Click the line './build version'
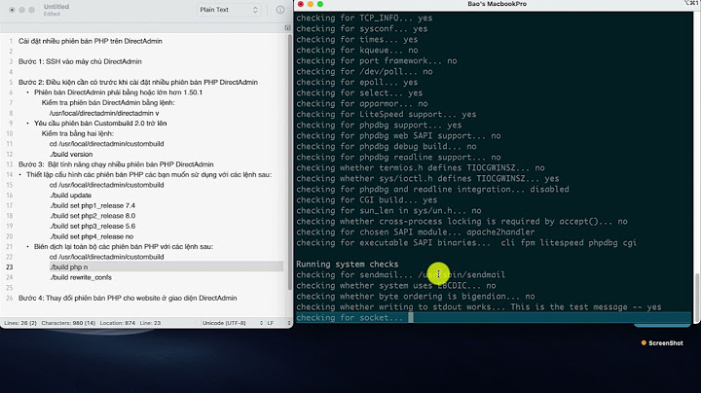The width and height of the screenshot is (701, 393). pos(71,154)
